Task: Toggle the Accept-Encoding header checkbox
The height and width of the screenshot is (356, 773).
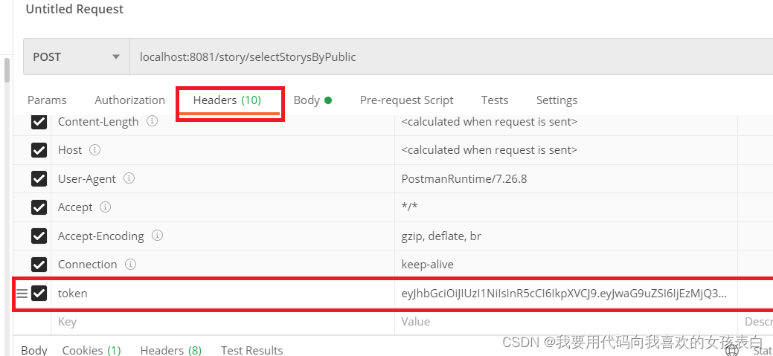Action: pos(39,236)
